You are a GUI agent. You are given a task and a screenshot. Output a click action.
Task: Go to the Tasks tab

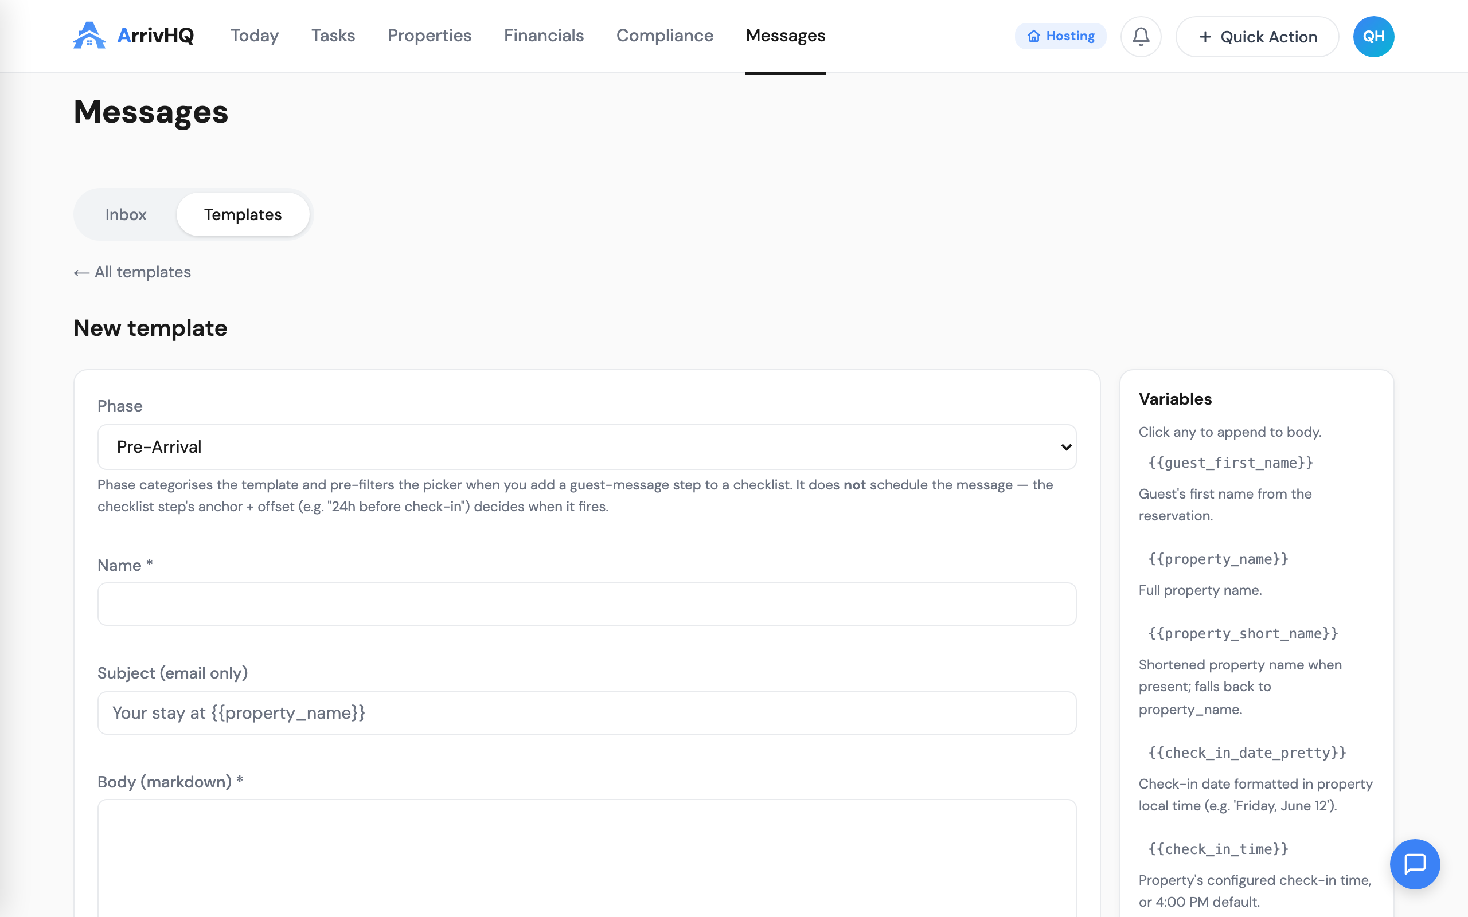333,36
